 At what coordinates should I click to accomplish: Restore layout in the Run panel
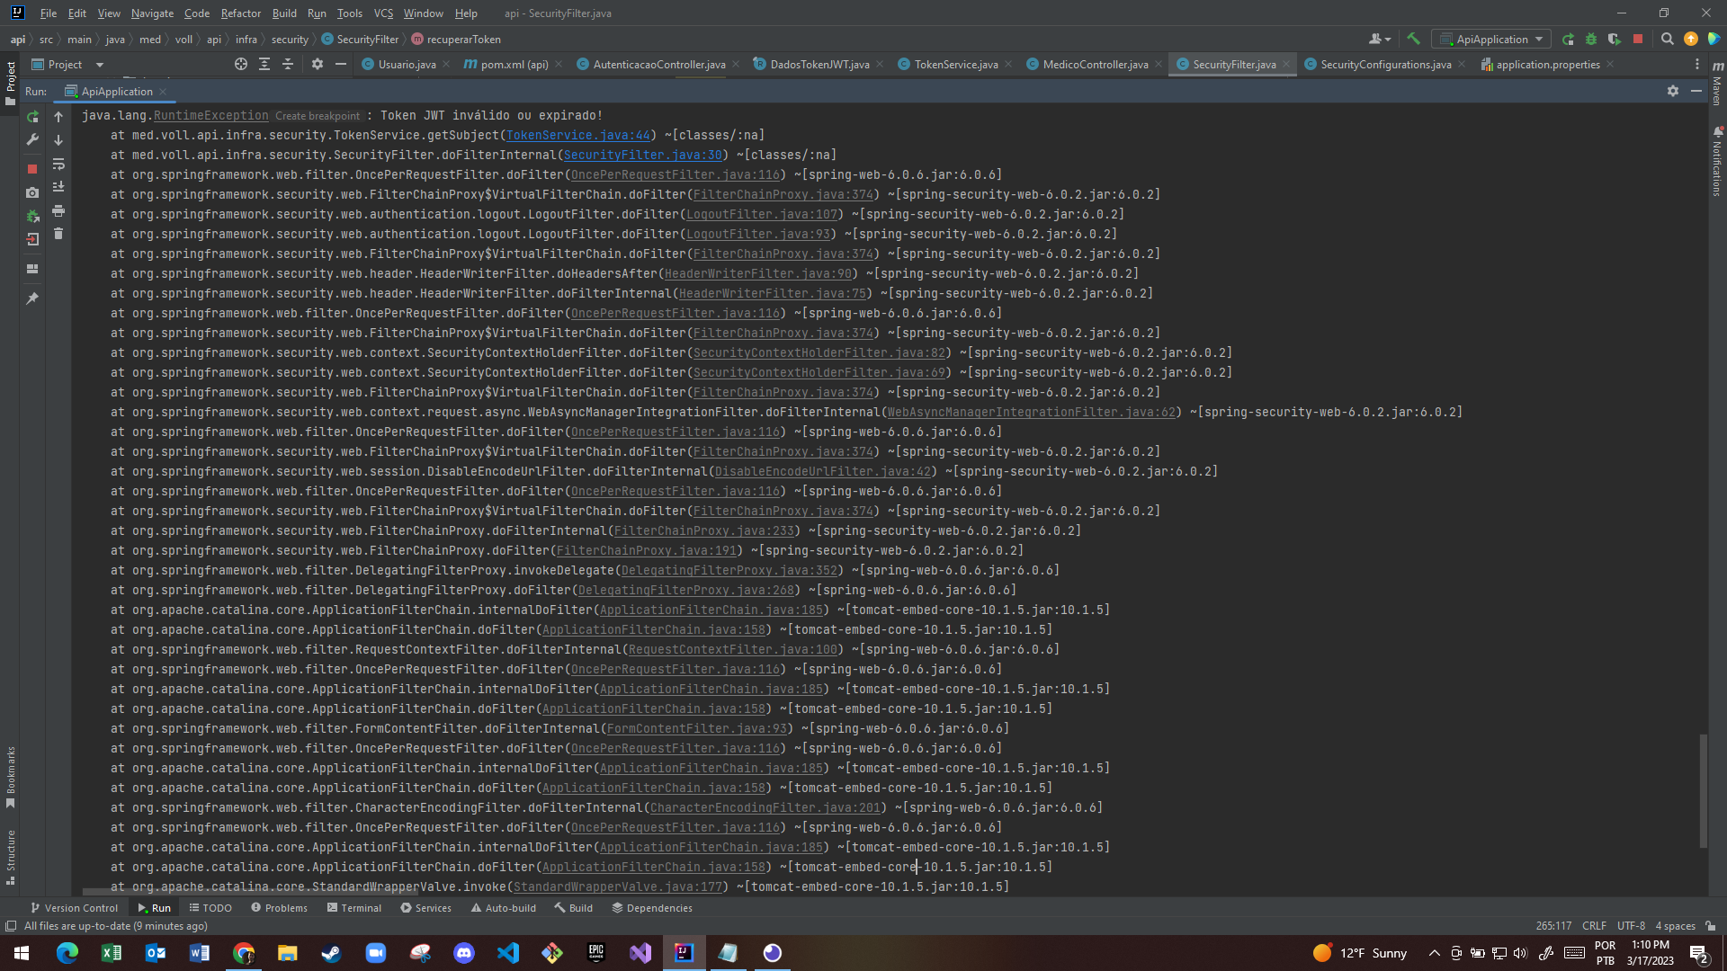pos(32,269)
